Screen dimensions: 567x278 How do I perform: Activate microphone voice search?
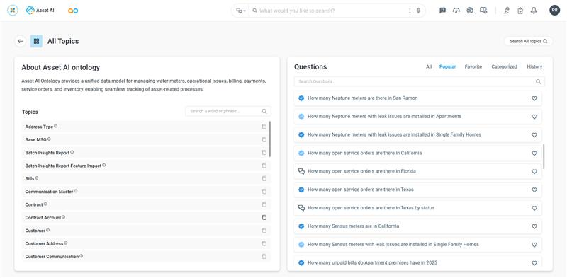pyautogui.click(x=418, y=11)
